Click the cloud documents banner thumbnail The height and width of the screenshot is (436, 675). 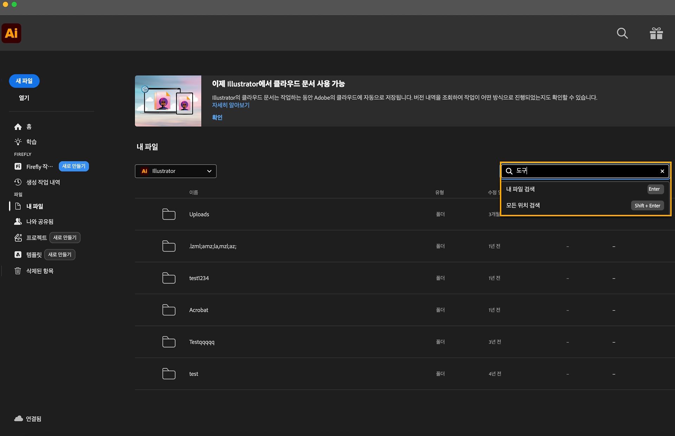point(168,101)
